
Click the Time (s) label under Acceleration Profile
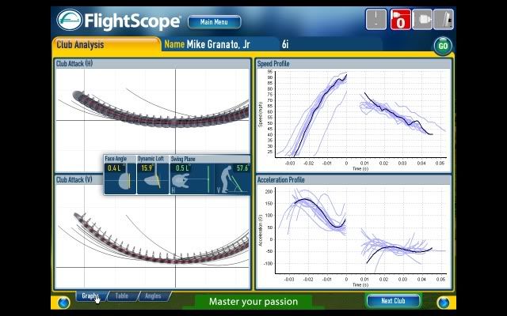click(360, 284)
